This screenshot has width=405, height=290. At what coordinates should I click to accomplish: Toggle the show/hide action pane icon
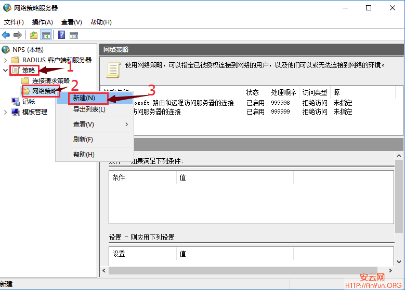pyautogui.click(x=74, y=35)
